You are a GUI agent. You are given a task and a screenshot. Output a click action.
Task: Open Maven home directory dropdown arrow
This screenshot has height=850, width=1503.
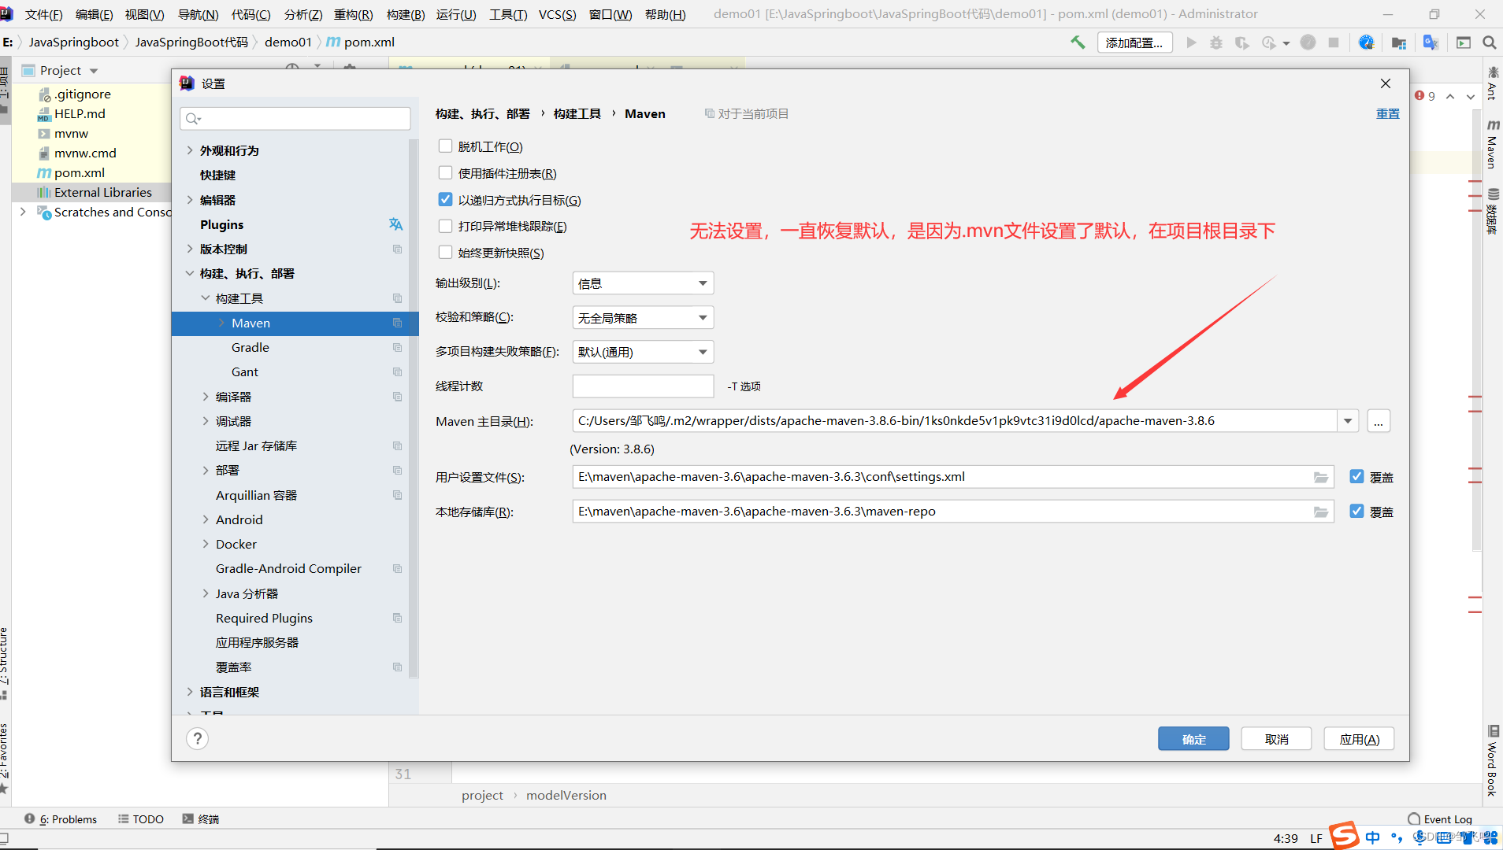(1348, 421)
